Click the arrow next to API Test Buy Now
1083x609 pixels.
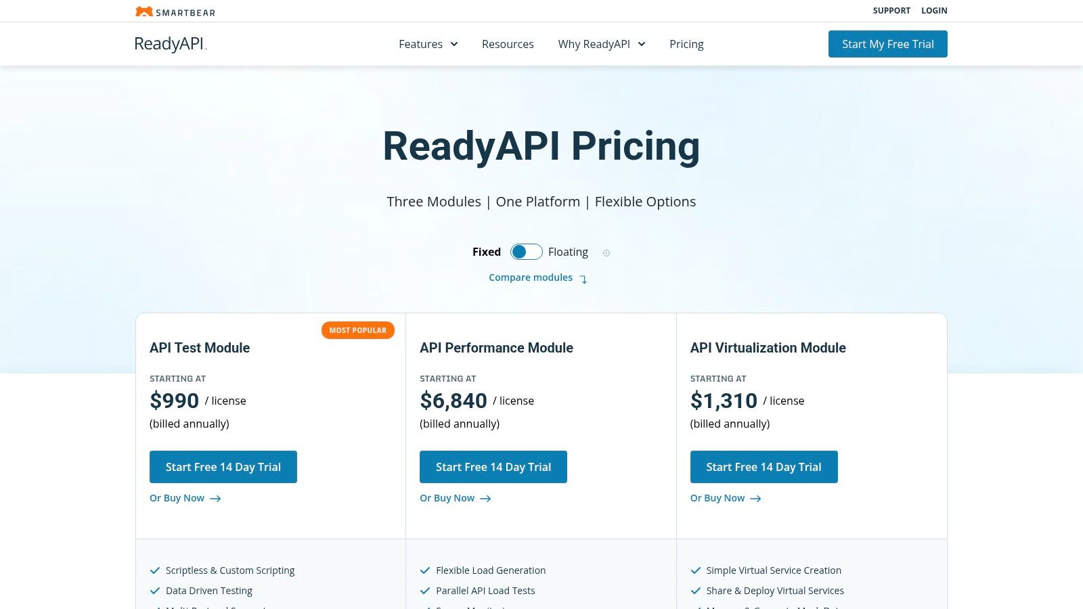click(215, 498)
